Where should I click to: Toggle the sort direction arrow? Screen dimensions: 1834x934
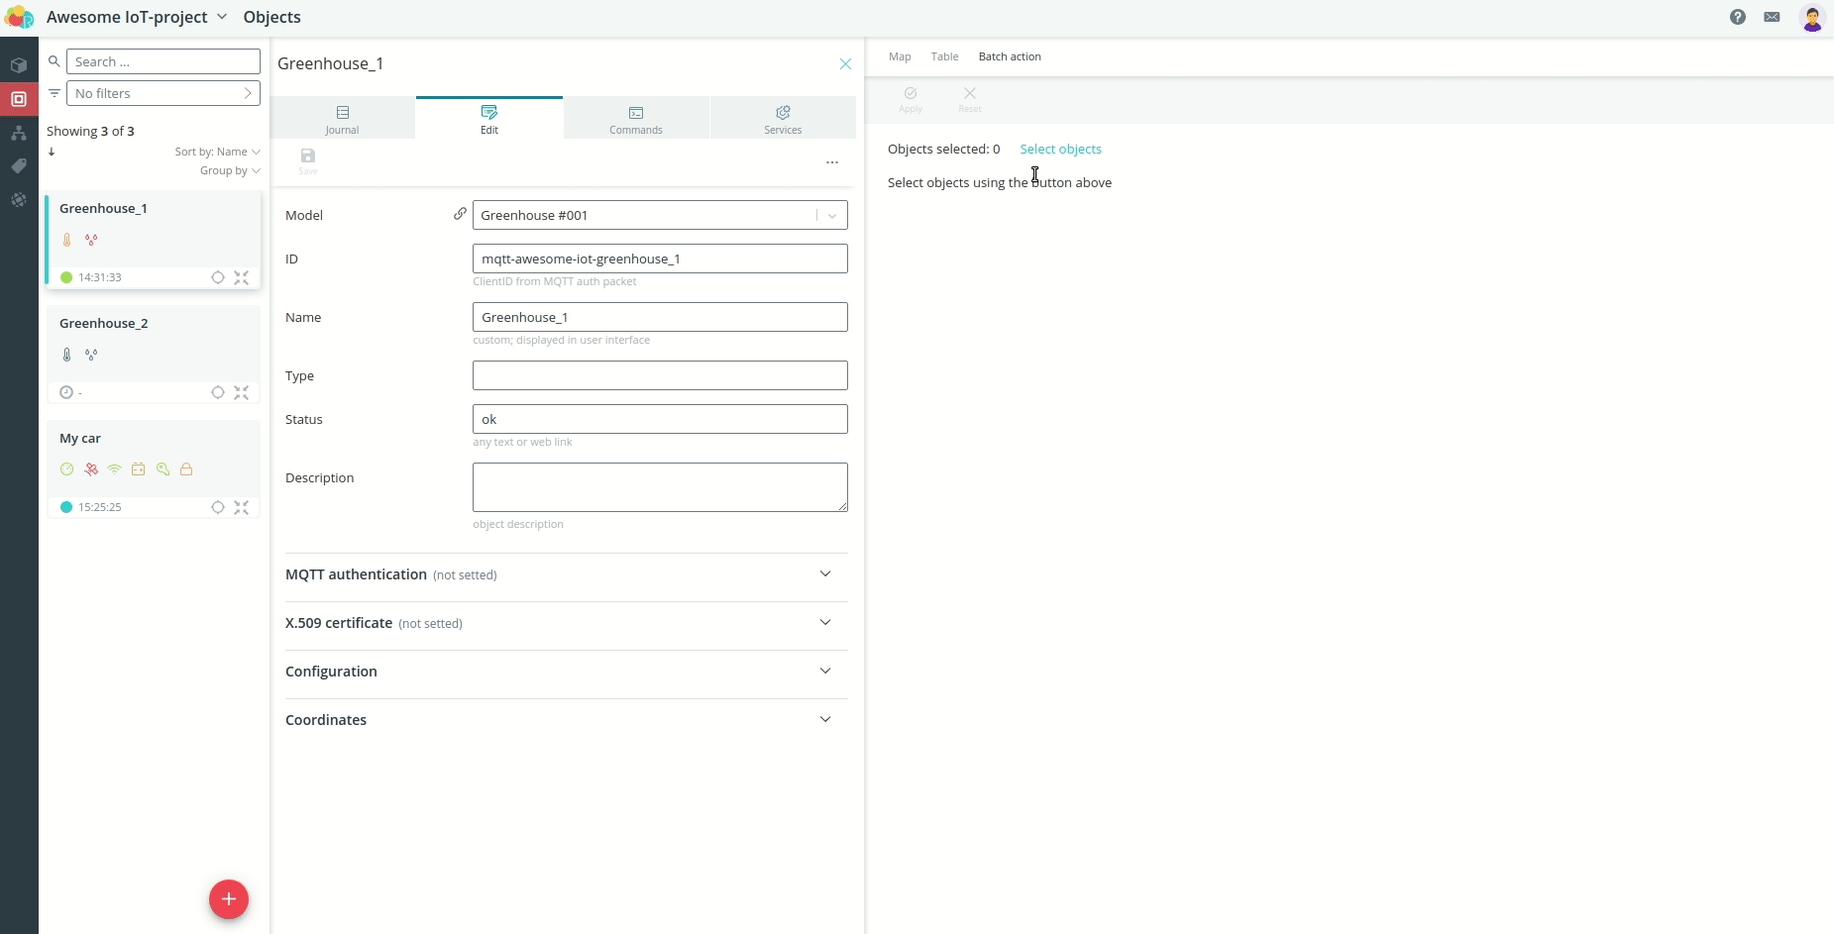[x=52, y=152]
